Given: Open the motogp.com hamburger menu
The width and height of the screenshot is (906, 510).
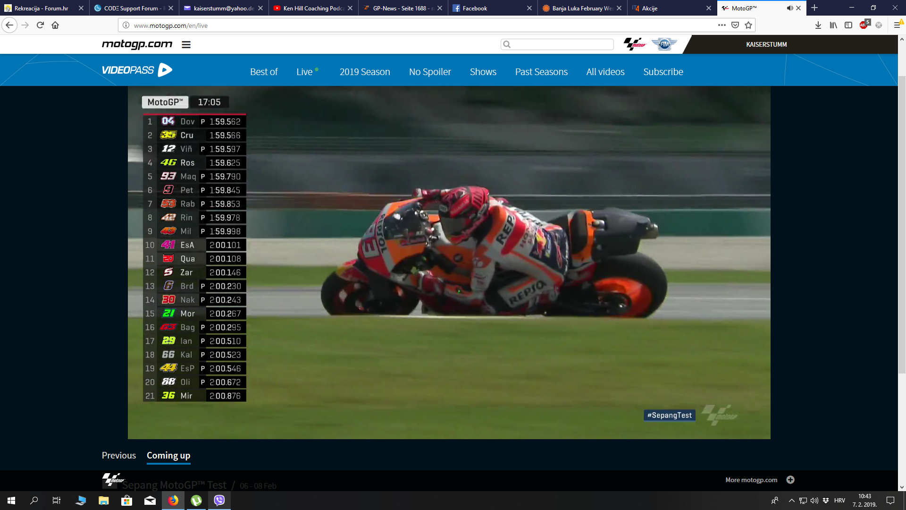Looking at the screenshot, I should [186, 44].
